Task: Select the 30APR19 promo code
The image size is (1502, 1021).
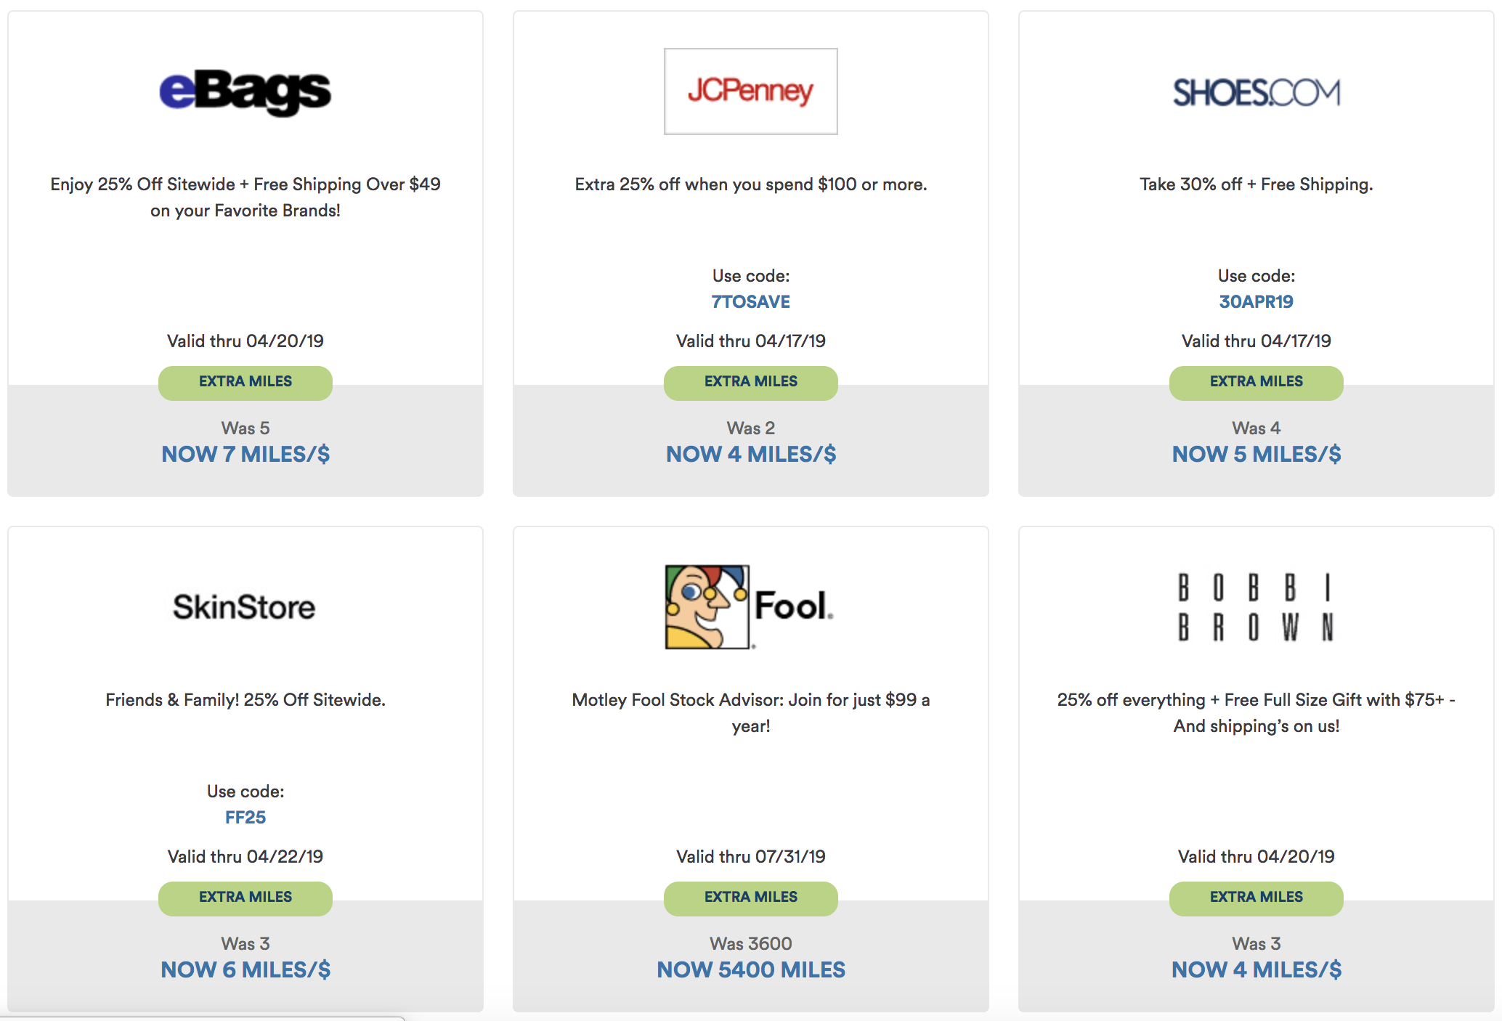Action: pos(1256,301)
